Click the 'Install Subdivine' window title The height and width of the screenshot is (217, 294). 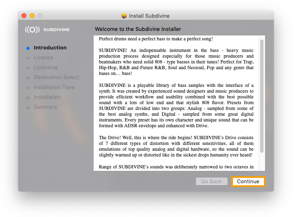click(x=149, y=16)
